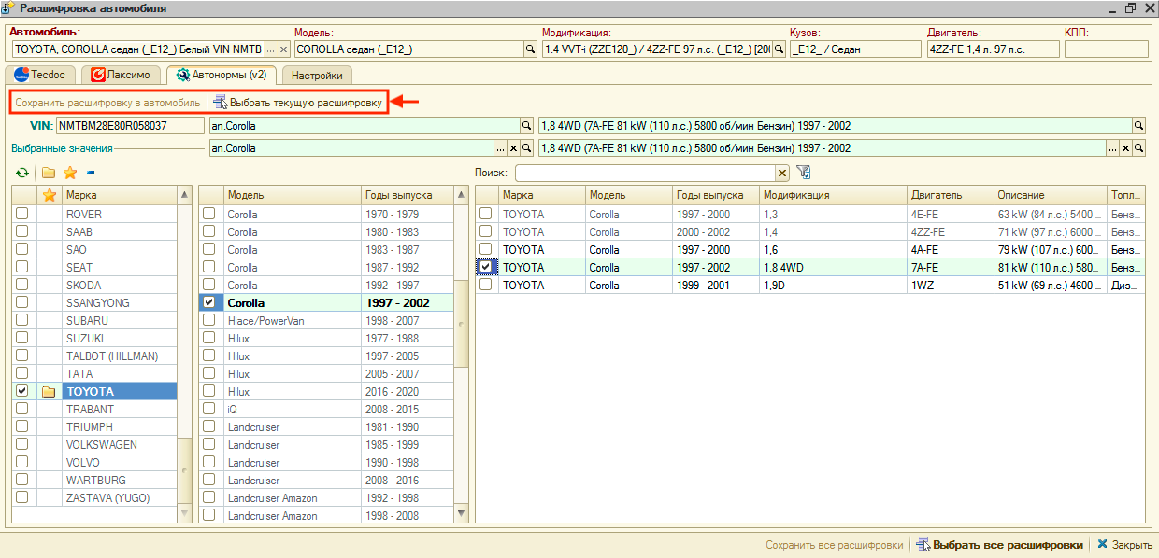
Task: Click magnifier at end of VIN row modification field
Action: [1138, 125]
